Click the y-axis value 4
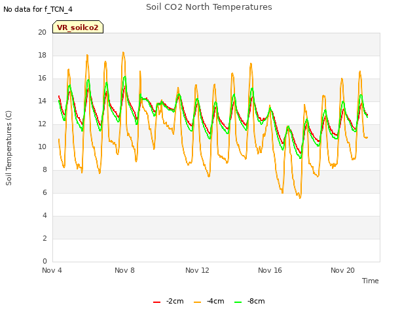 click(45, 215)
